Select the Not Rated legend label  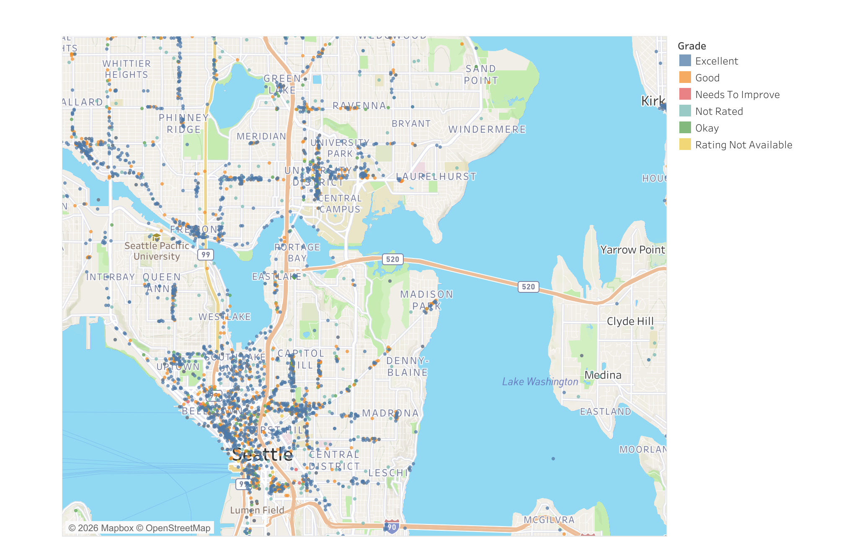click(x=719, y=111)
